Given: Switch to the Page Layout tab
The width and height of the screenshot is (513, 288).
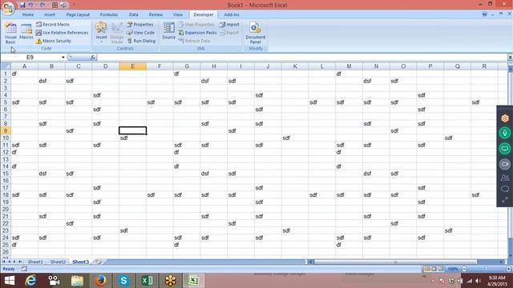Looking at the screenshot, I should (x=78, y=14).
